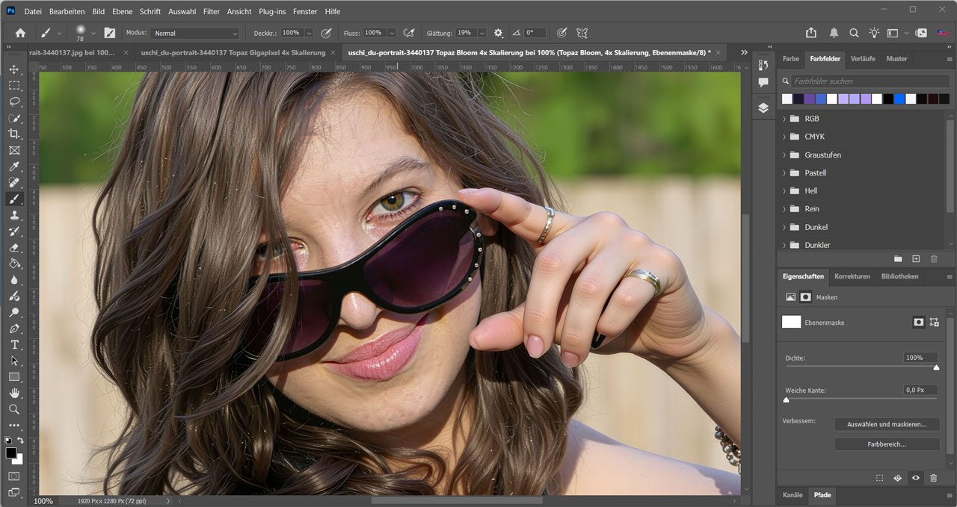
Task: Select the Type tool
Action: 14,344
